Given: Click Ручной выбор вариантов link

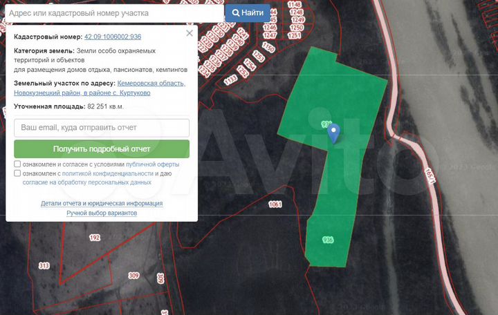Looking at the screenshot, I should pos(102,213).
